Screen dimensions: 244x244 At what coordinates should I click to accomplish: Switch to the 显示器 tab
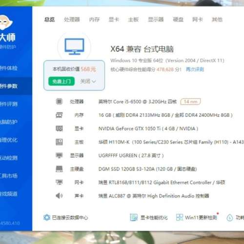(x=156, y=20)
